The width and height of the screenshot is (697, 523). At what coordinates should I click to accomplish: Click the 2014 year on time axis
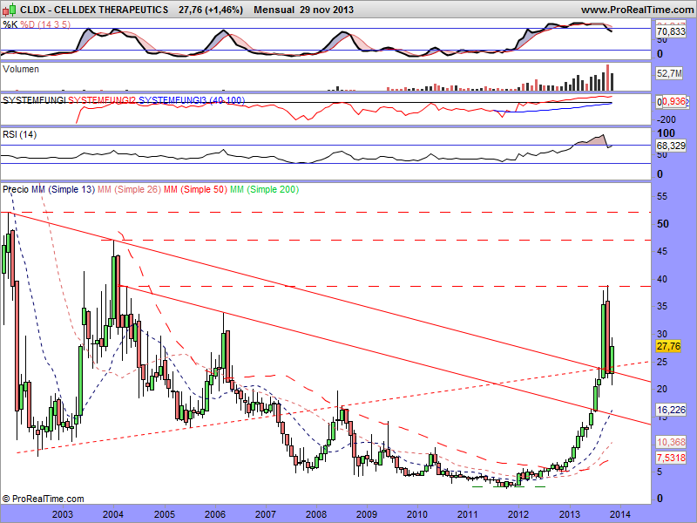[619, 514]
